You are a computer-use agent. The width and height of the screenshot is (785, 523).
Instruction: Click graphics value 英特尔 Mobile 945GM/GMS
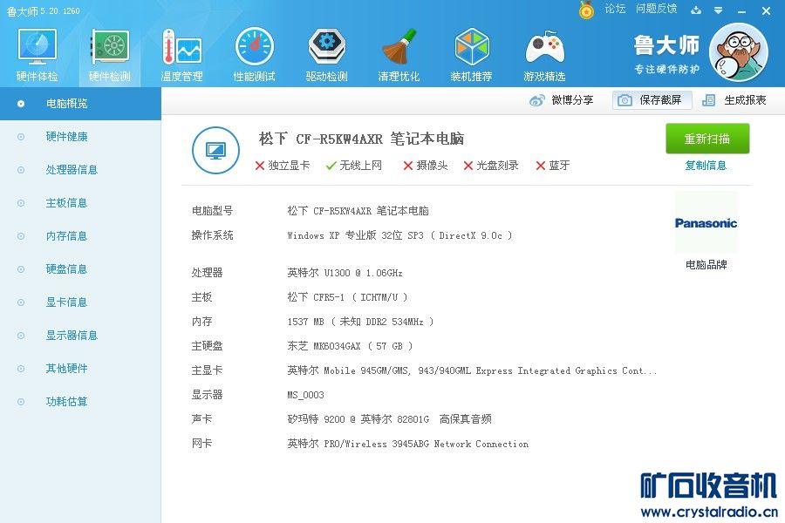[472, 370]
